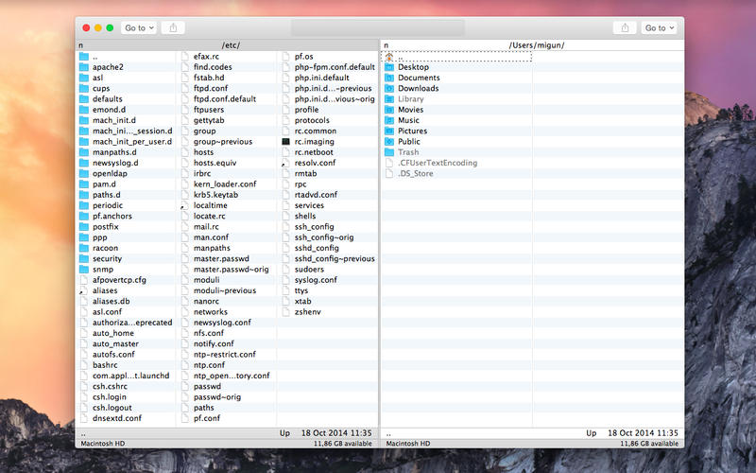Select file krb5.keytab
The width and height of the screenshot is (756, 473).
point(215,195)
